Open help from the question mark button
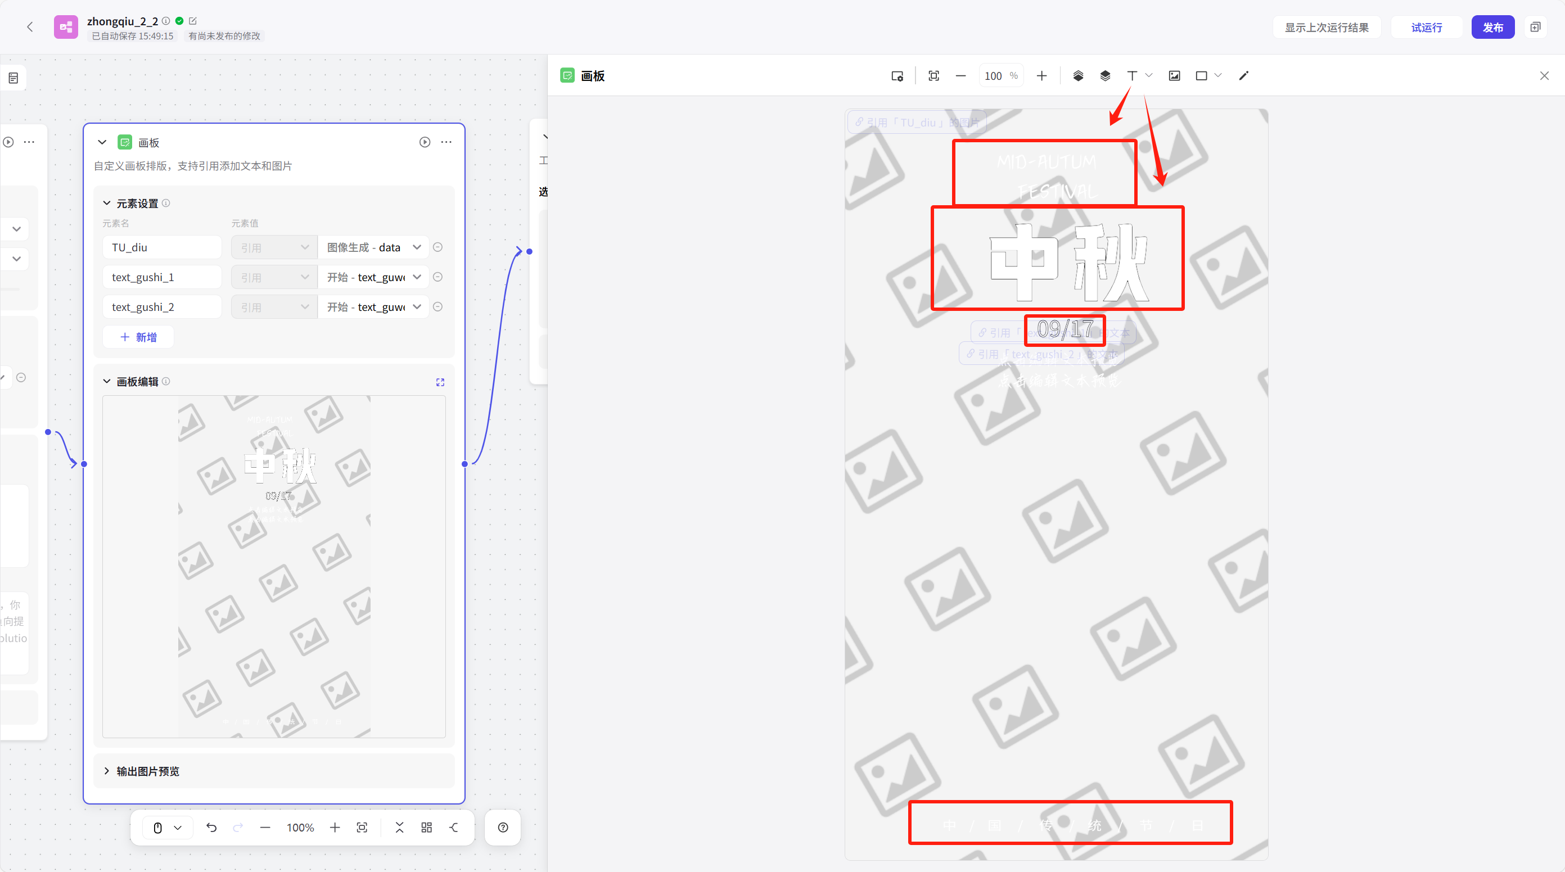1565x872 pixels. (x=503, y=827)
